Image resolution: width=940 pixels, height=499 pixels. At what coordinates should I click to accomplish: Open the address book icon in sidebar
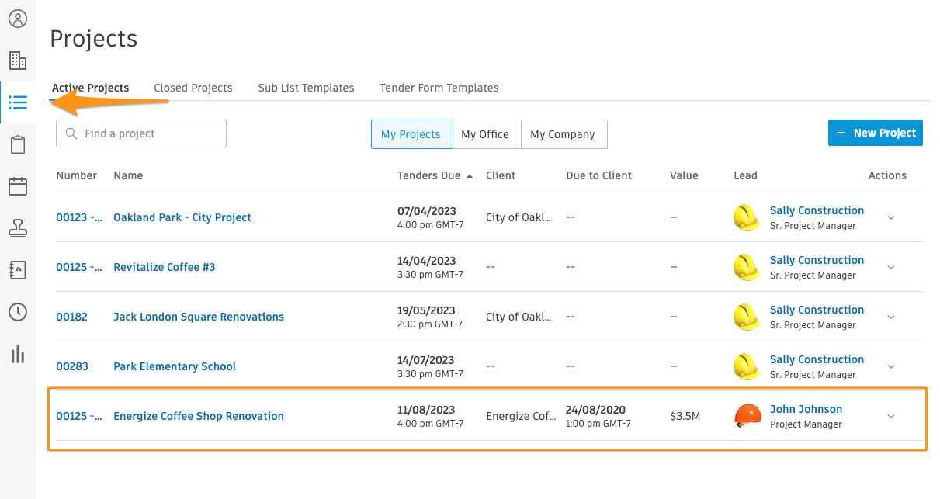coord(18,270)
